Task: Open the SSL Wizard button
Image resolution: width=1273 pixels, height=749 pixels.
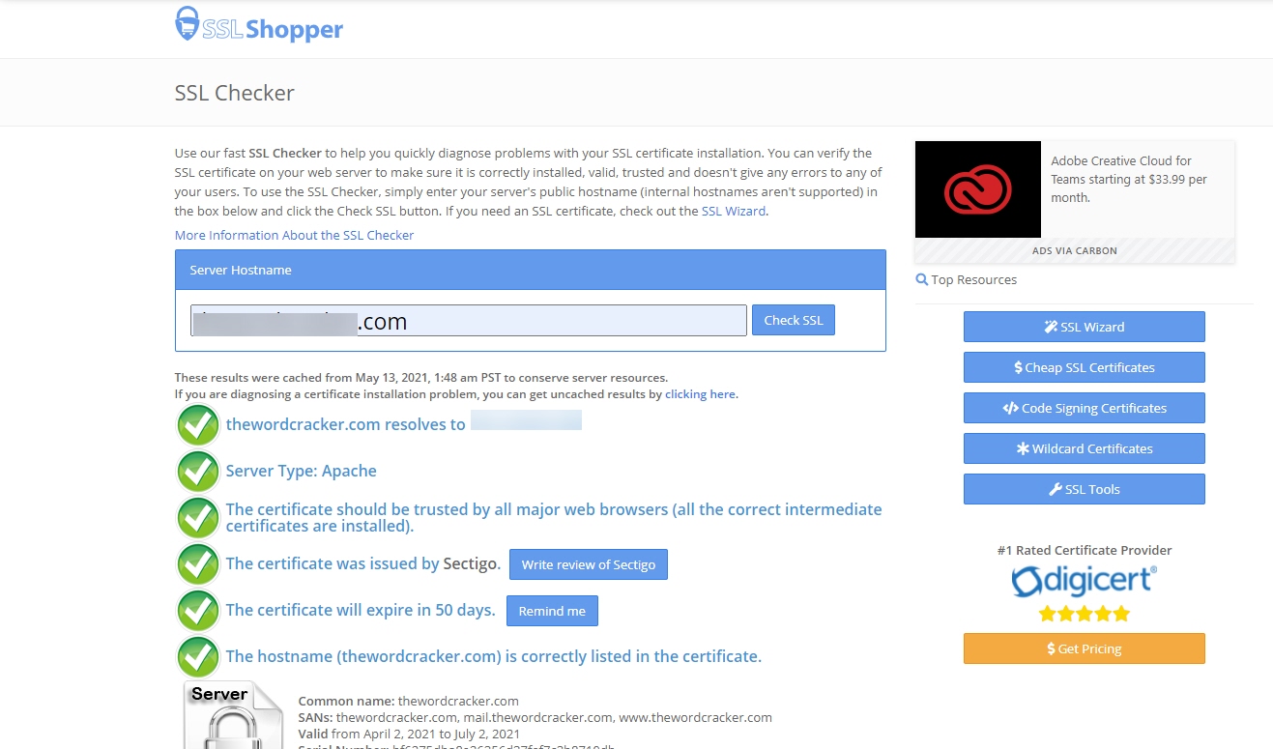Action: [1085, 327]
